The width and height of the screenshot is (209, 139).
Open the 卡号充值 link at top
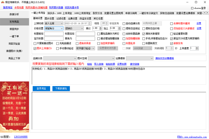(x=19, y=8)
